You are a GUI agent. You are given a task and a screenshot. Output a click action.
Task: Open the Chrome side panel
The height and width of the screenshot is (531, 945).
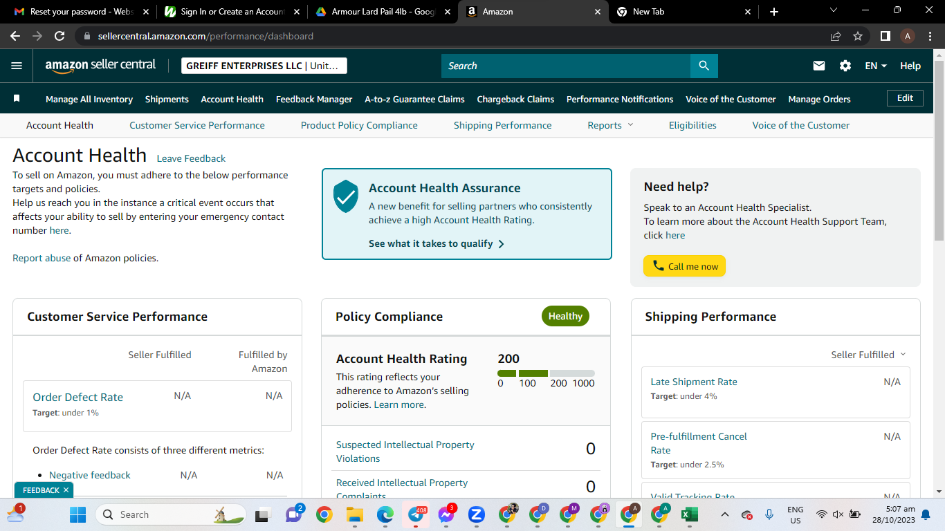[885, 36]
